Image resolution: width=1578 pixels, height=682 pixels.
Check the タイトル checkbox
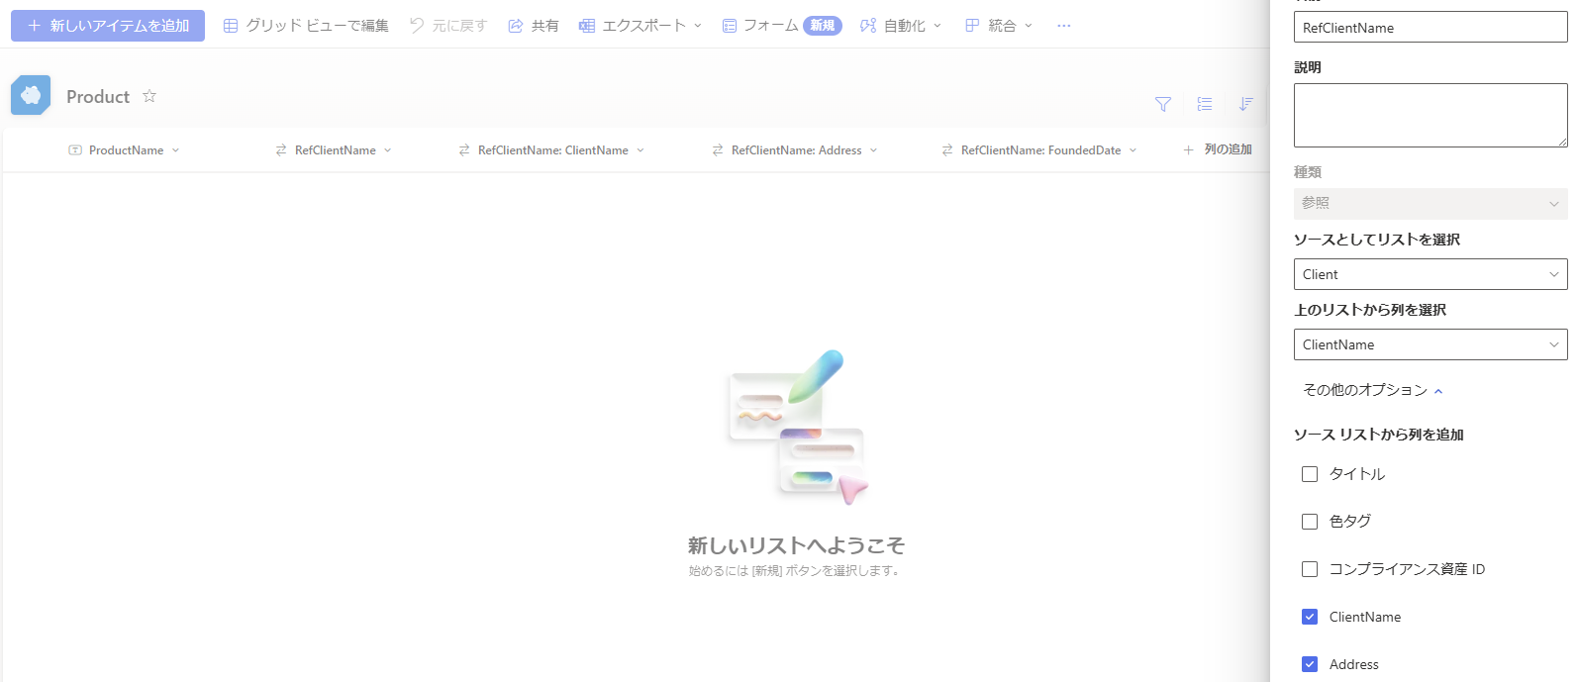pos(1310,474)
